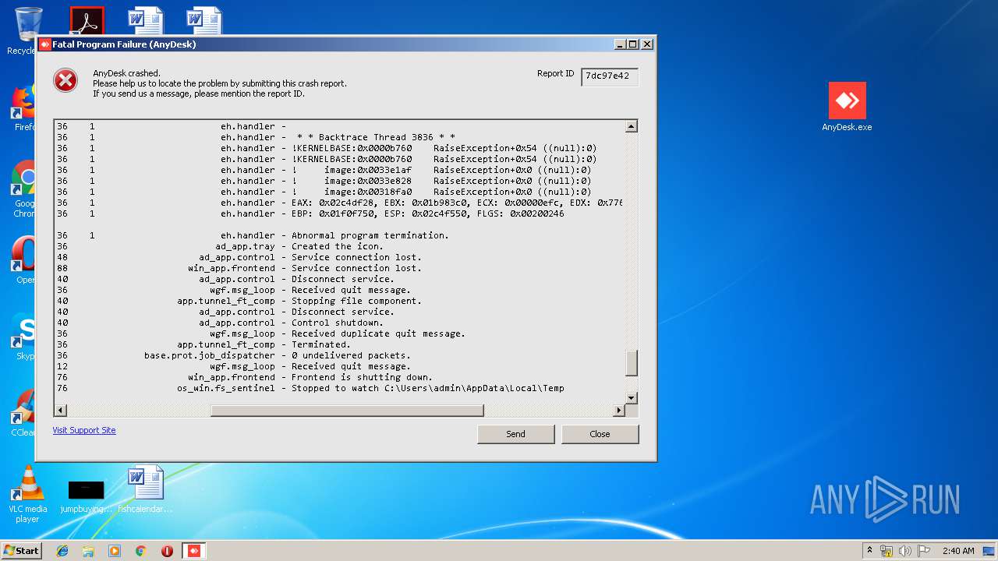
Task: Click the 2:40 AM clock
Action: point(958,551)
